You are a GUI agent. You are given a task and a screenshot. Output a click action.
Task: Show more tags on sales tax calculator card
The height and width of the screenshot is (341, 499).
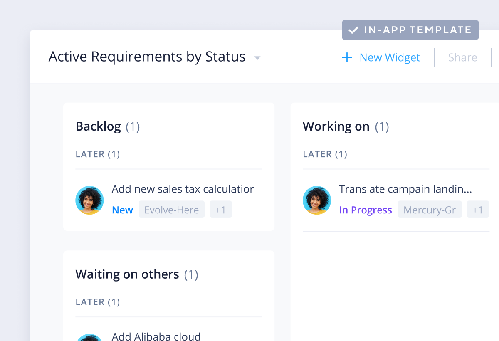pyautogui.click(x=220, y=210)
